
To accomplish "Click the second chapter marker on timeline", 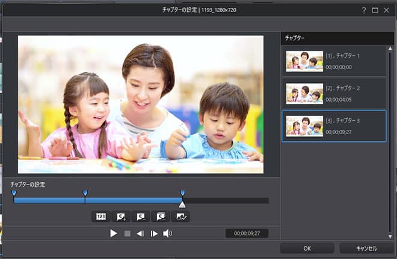I will pyautogui.click(x=85, y=193).
